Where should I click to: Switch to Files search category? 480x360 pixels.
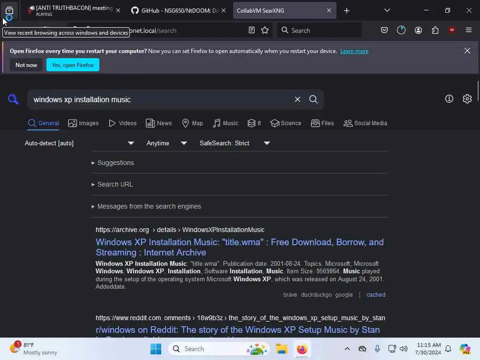(322, 123)
